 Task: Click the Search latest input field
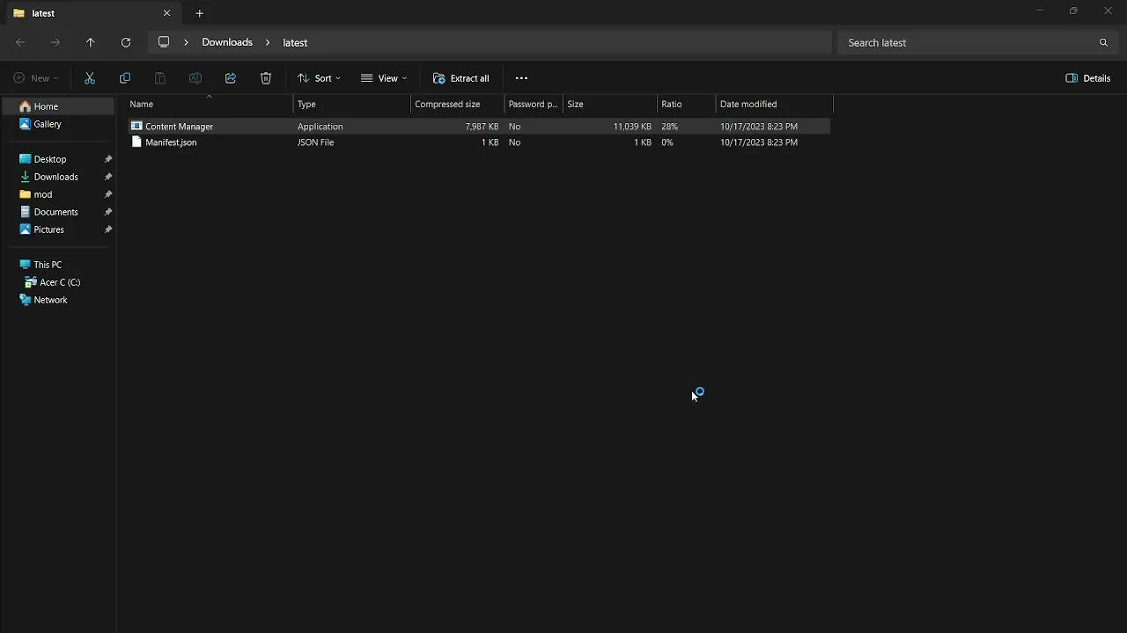pyautogui.click(x=969, y=42)
